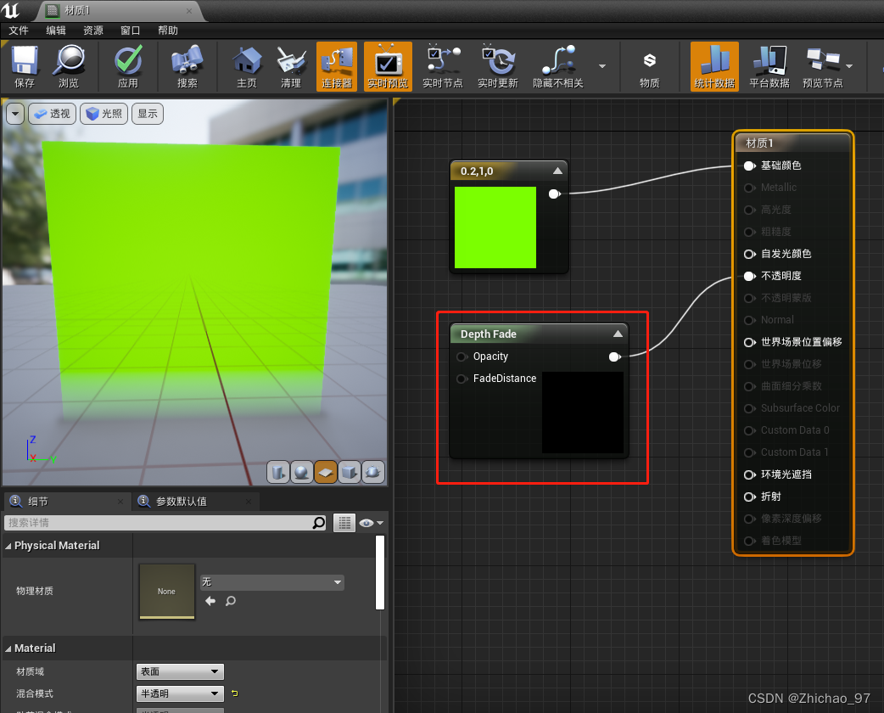This screenshot has width=884, height=713.
Task: Run 清理 to clean the graph
Action: click(291, 66)
